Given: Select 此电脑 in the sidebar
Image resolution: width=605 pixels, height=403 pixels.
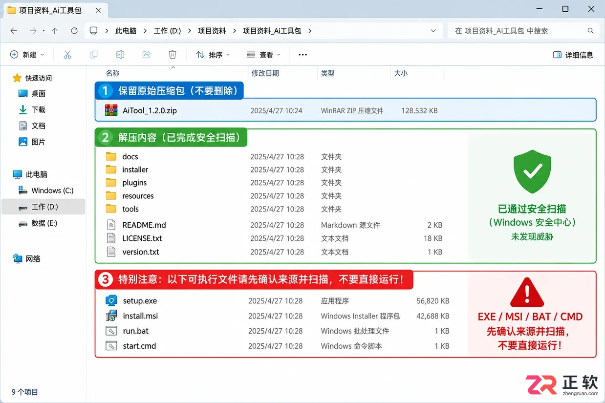Looking at the screenshot, I should [x=37, y=174].
